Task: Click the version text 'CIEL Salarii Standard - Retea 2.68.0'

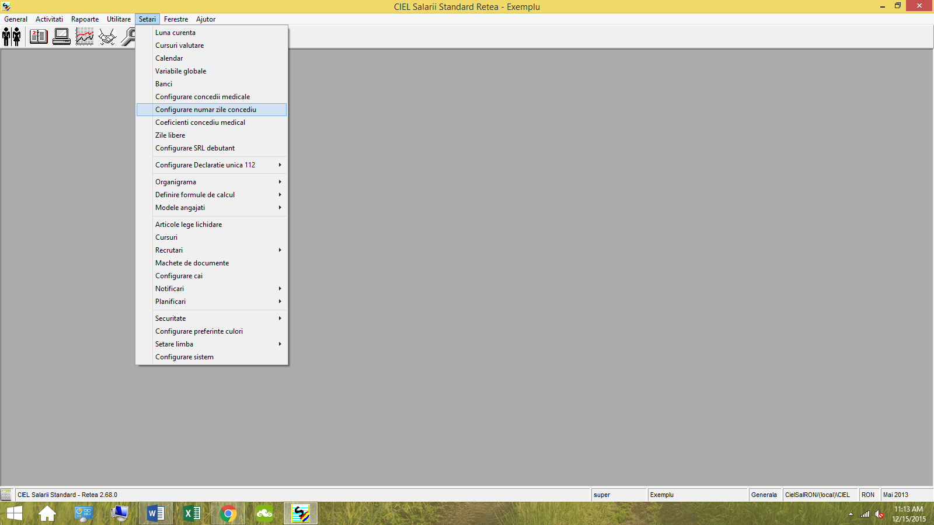Action: (x=67, y=495)
